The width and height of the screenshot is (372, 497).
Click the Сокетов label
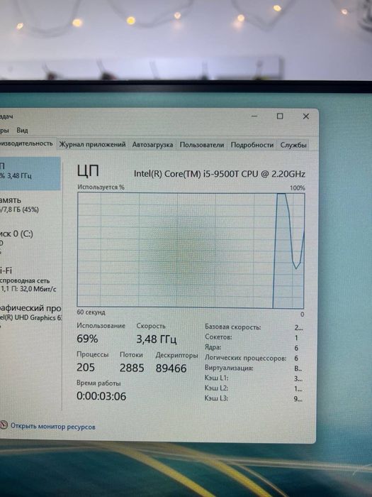click(218, 337)
